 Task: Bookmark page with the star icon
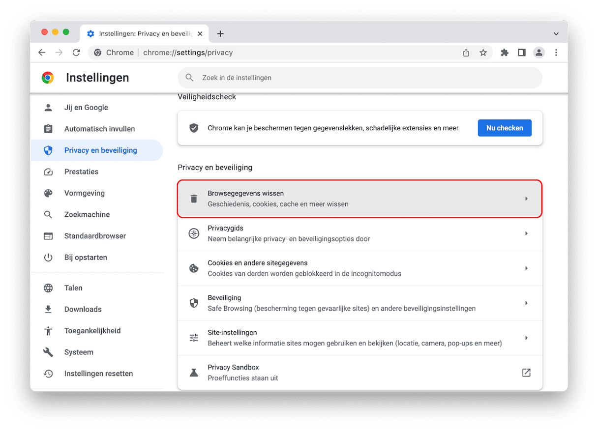[483, 53]
